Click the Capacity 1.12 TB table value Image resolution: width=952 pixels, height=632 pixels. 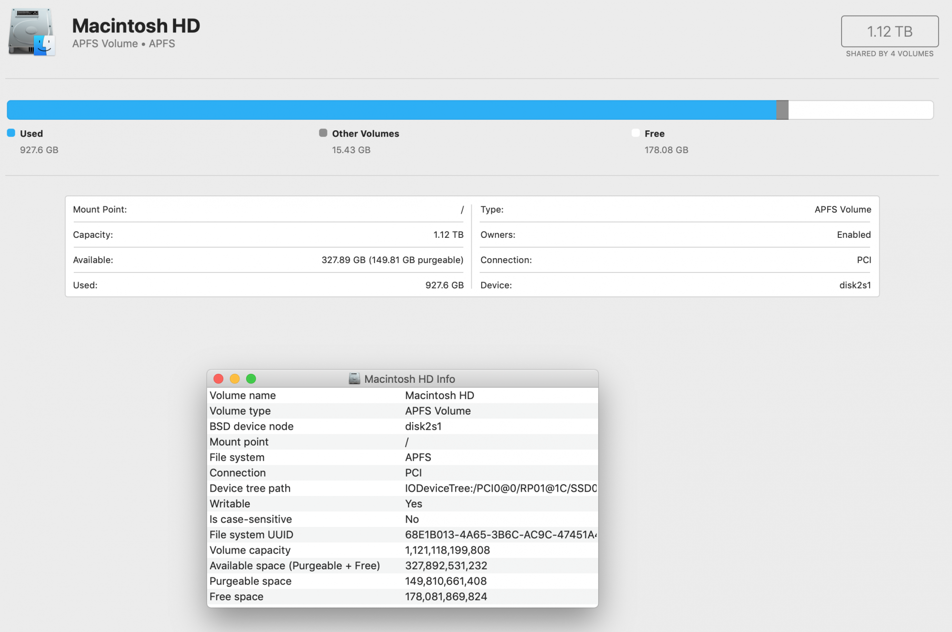tap(448, 234)
